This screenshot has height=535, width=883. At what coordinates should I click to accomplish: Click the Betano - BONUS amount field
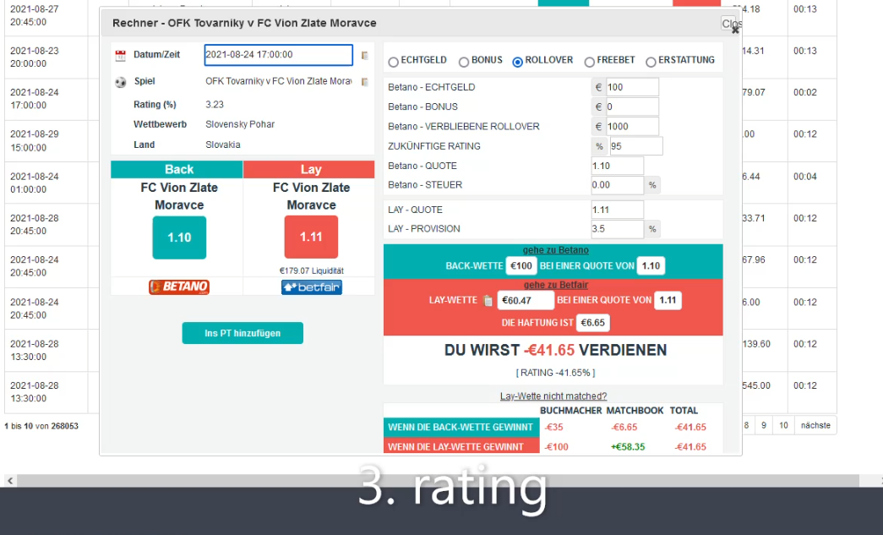(632, 107)
